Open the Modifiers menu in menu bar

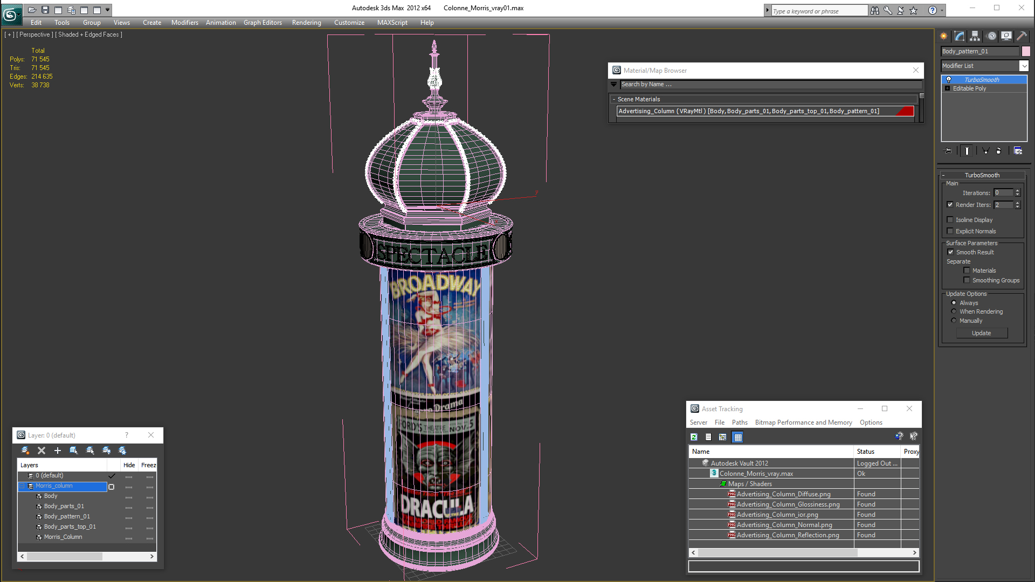(184, 22)
